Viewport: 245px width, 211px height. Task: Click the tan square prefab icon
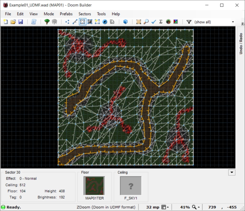tap(138, 21)
